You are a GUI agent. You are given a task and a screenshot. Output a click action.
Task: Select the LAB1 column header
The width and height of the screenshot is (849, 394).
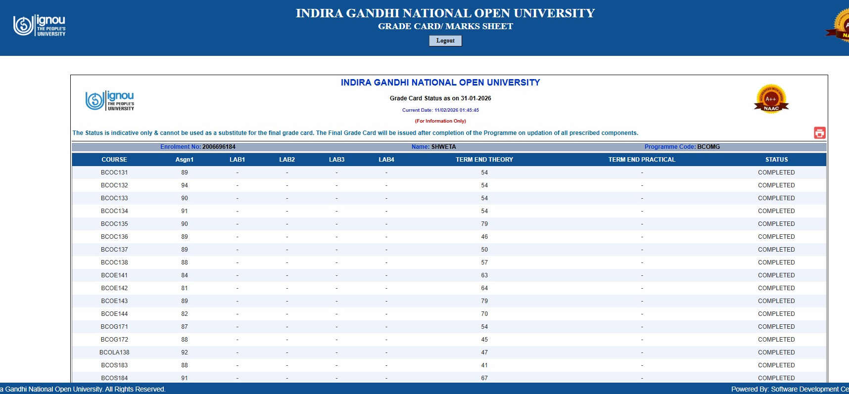[x=237, y=160]
